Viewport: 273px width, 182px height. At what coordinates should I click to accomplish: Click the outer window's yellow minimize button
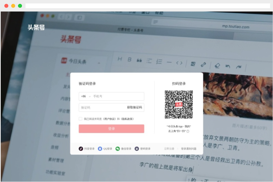(x=13, y=6)
